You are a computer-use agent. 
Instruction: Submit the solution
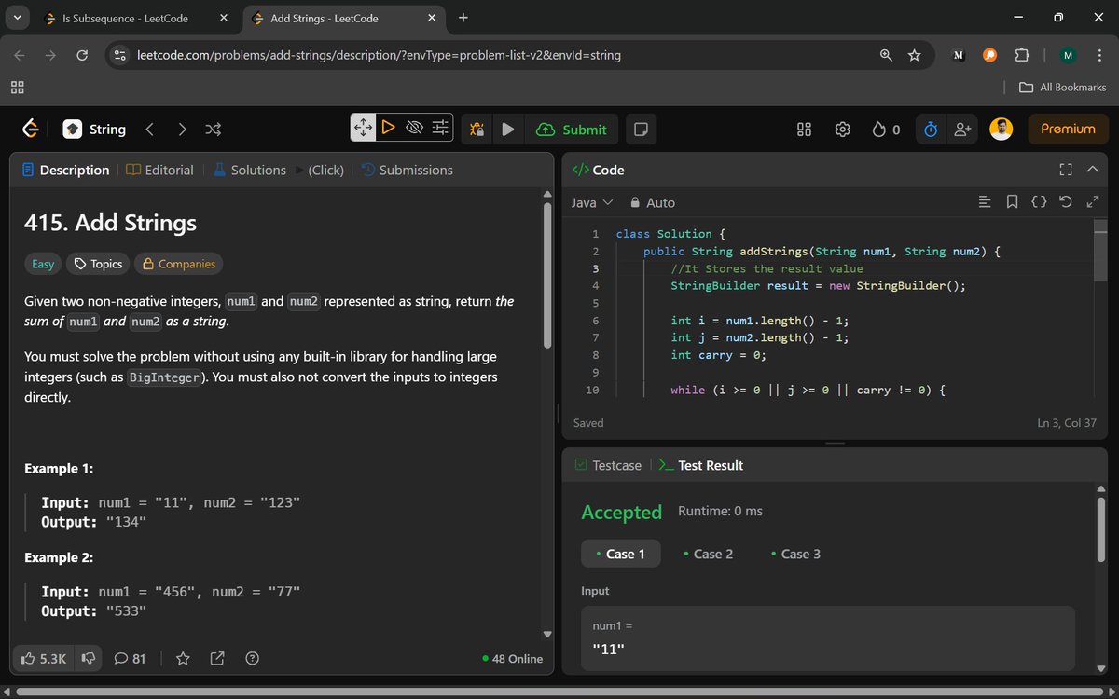(572, 130)
